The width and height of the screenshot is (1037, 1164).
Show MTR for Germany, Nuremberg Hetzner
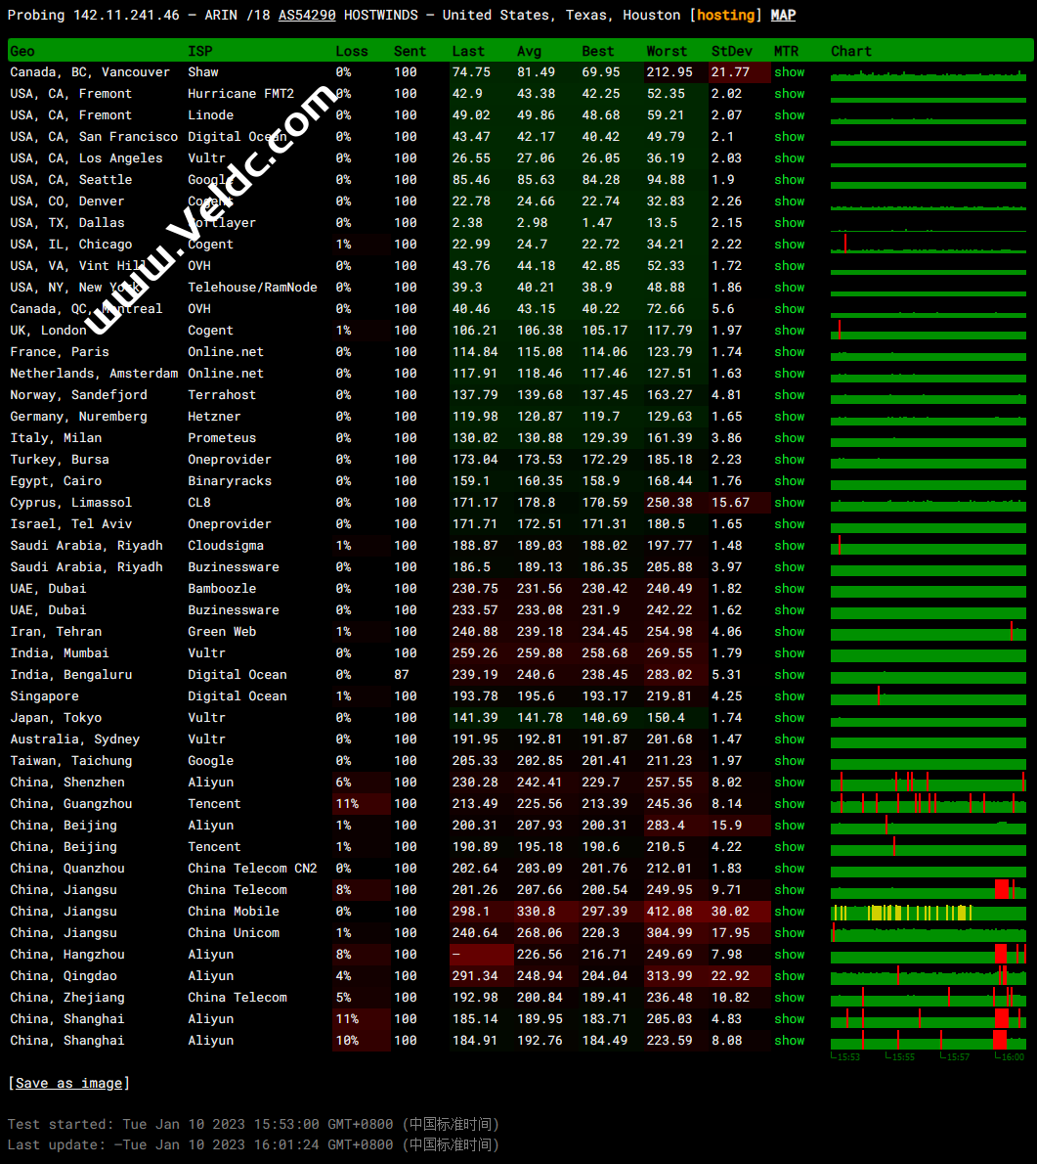click(x=790, y=417)
